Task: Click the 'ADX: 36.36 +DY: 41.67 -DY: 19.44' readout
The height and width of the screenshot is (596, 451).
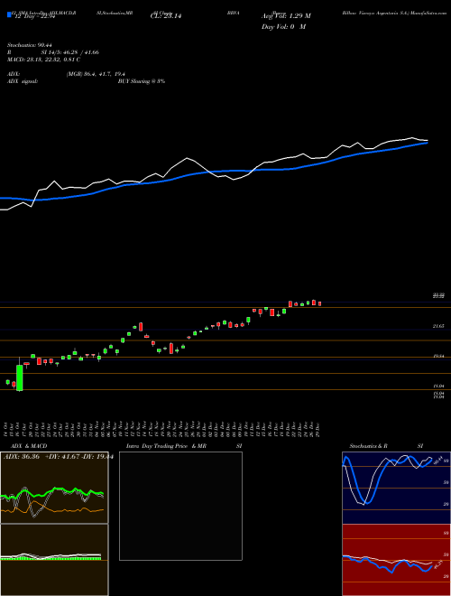Action: pos(59,457)
